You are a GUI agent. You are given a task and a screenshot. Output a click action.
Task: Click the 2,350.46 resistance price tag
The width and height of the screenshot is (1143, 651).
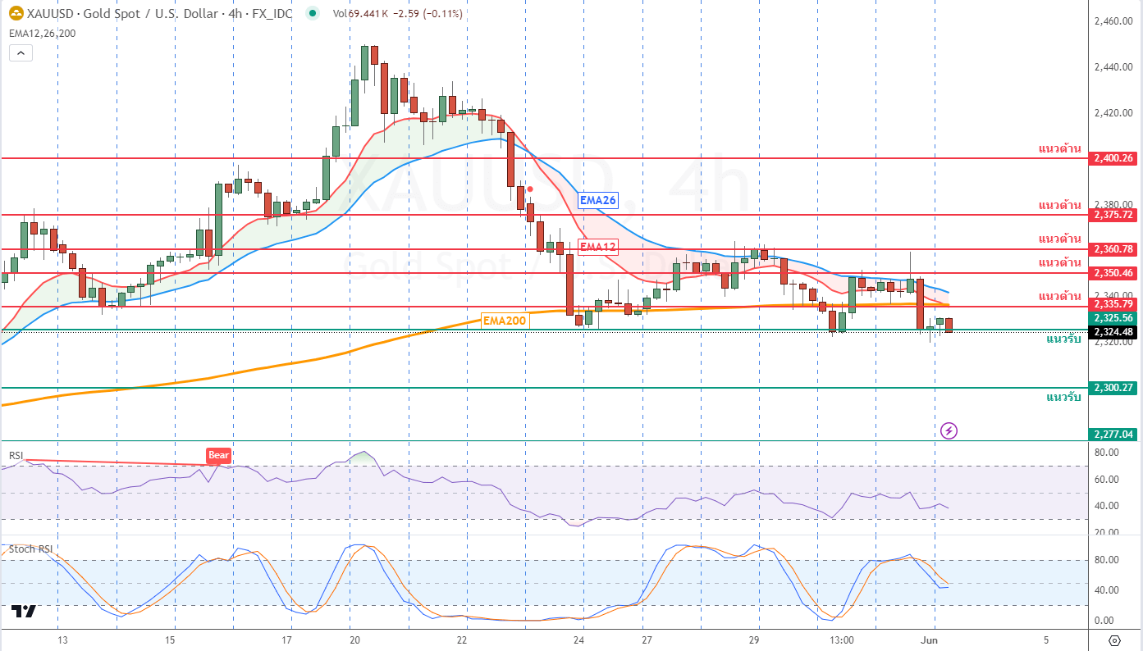[x=1114, y=273]
